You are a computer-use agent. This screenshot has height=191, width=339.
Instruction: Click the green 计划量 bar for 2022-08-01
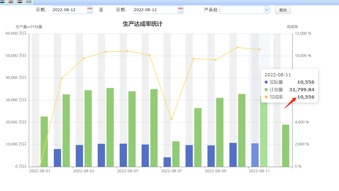pos(44,141)
